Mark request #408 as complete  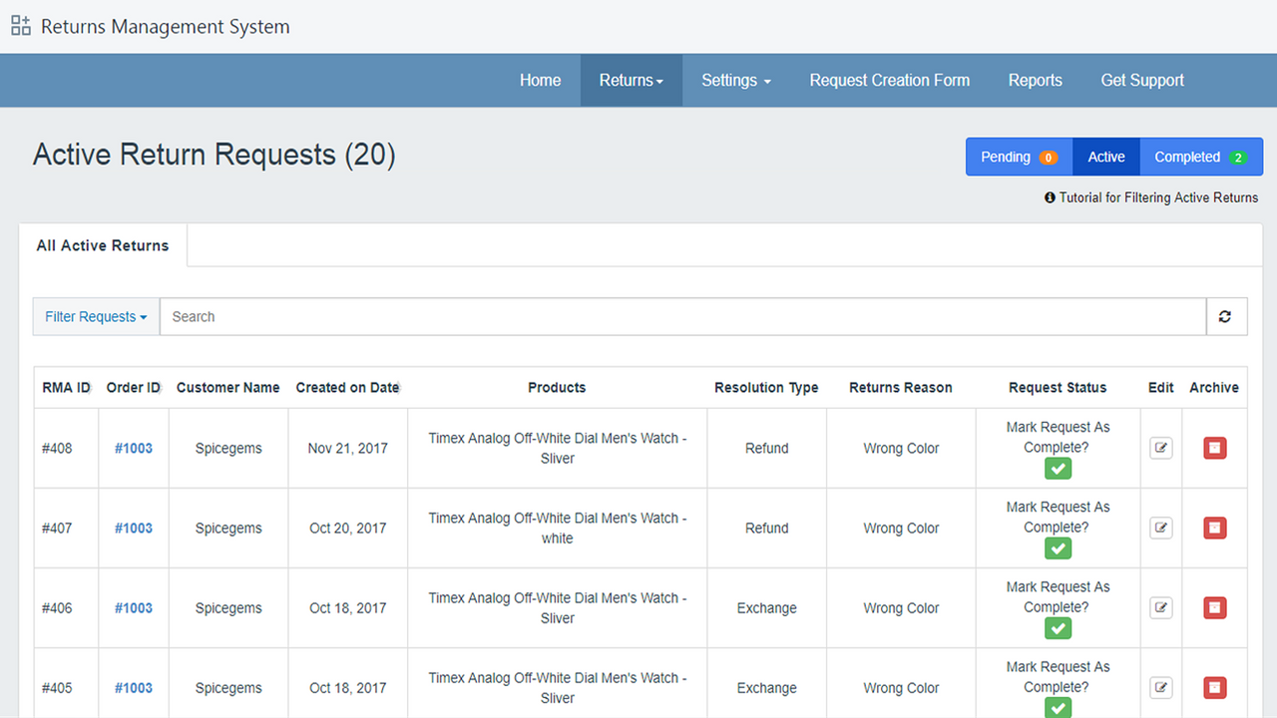(1058, 468)
